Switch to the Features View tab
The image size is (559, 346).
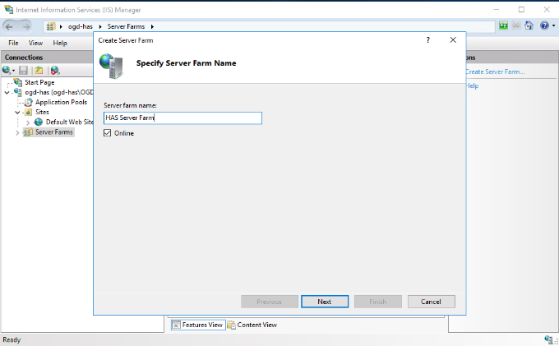coord(198,325)
